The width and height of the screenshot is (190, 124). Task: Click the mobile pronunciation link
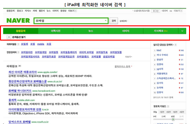(41, 44)
